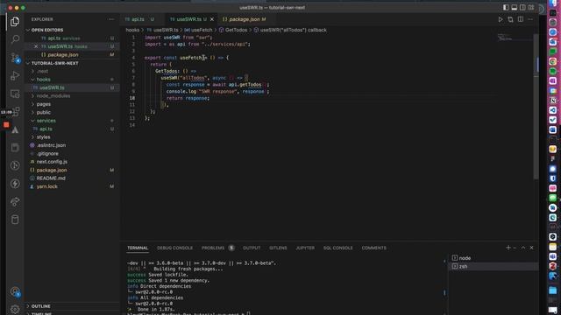561x315 pixels.
Task: Toggle secondary sidebar layout icon
Action: [x=522, y=8]
